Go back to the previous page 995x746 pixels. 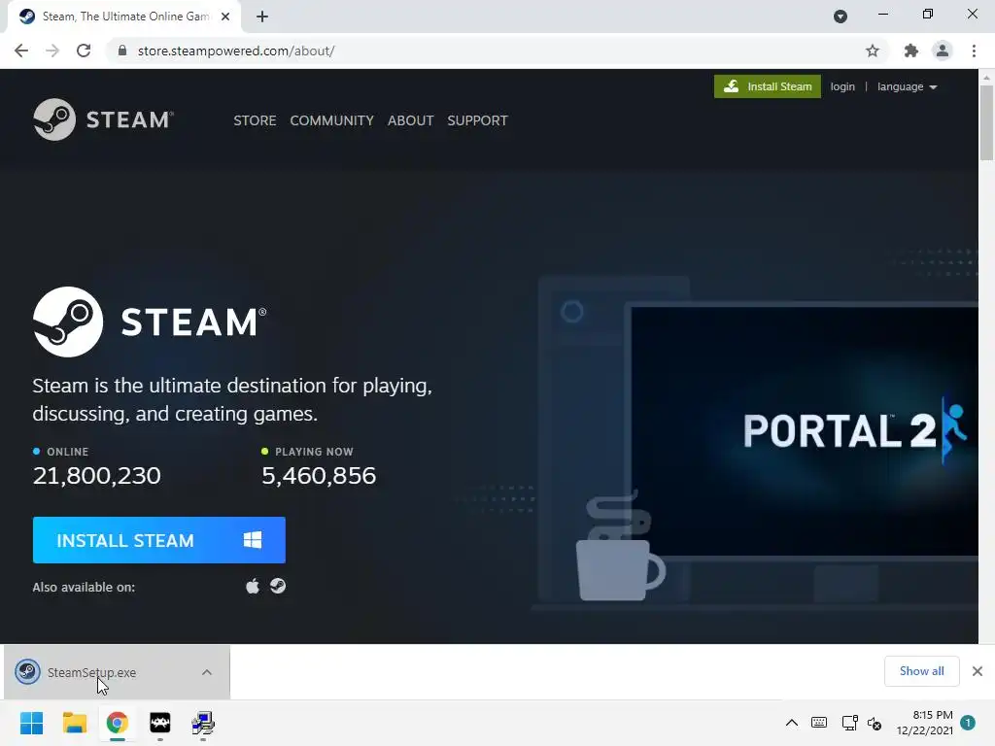(21, 51)
